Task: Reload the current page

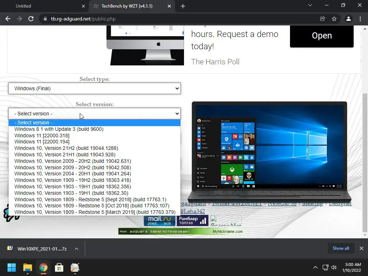Action: point(31,19)
